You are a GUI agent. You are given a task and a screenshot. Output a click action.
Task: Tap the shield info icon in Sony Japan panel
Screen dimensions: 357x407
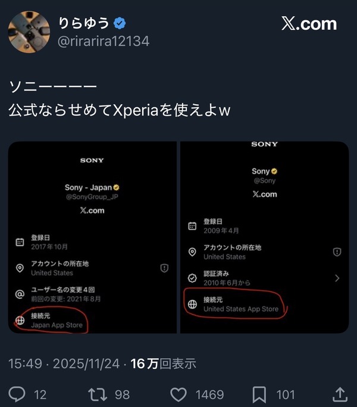point(164,268)
